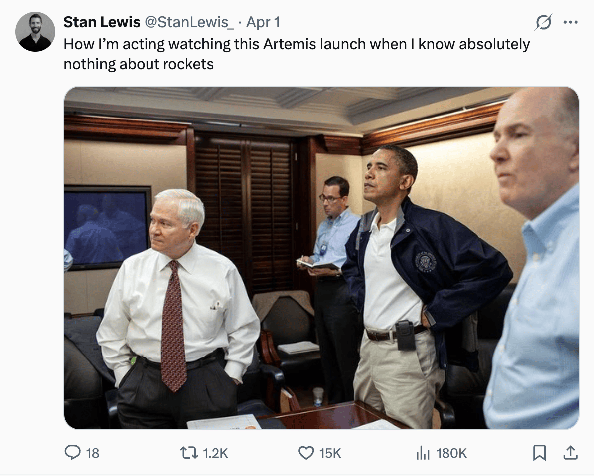Repost this tweet via the retweet icon

(190, 453)
